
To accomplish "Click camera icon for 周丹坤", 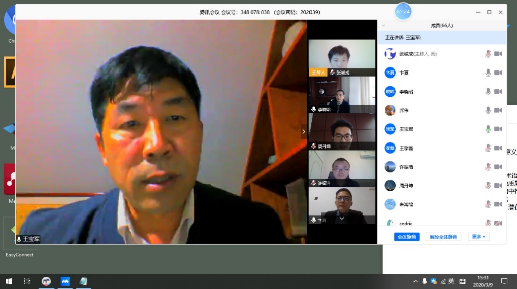I will (498, 186).
